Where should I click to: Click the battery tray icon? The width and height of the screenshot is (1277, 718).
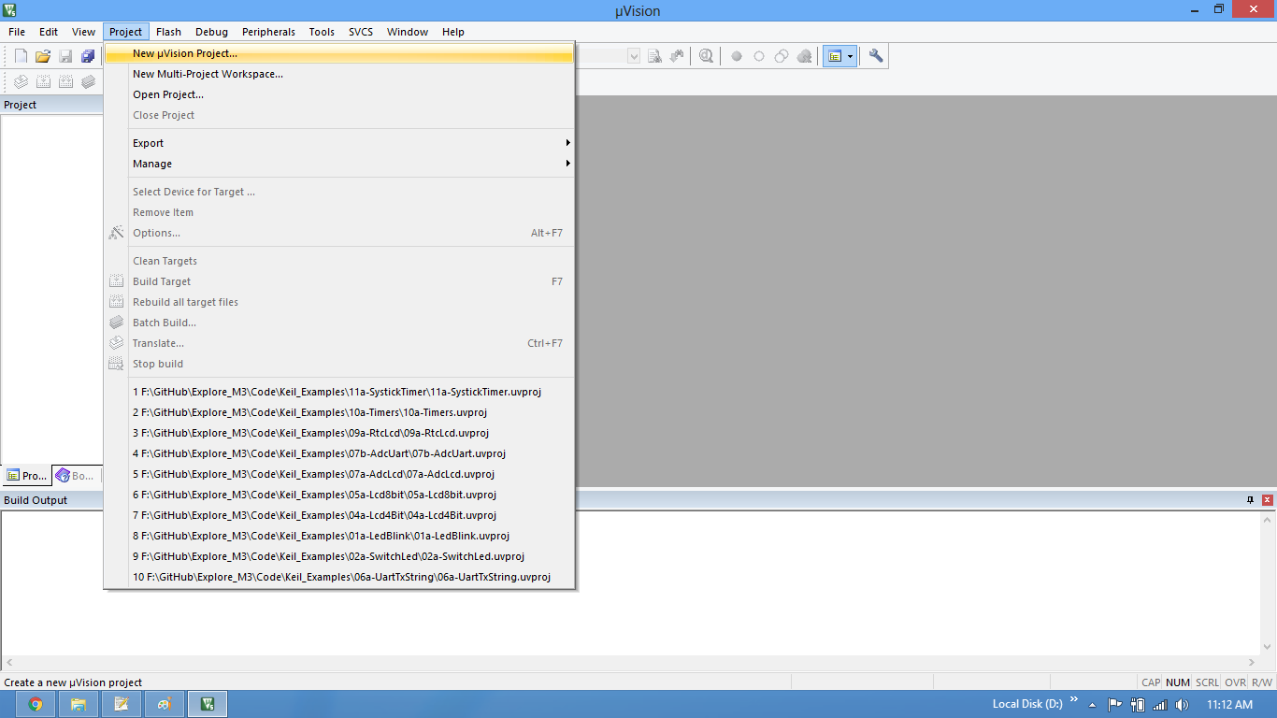[x=1138, y=705]
